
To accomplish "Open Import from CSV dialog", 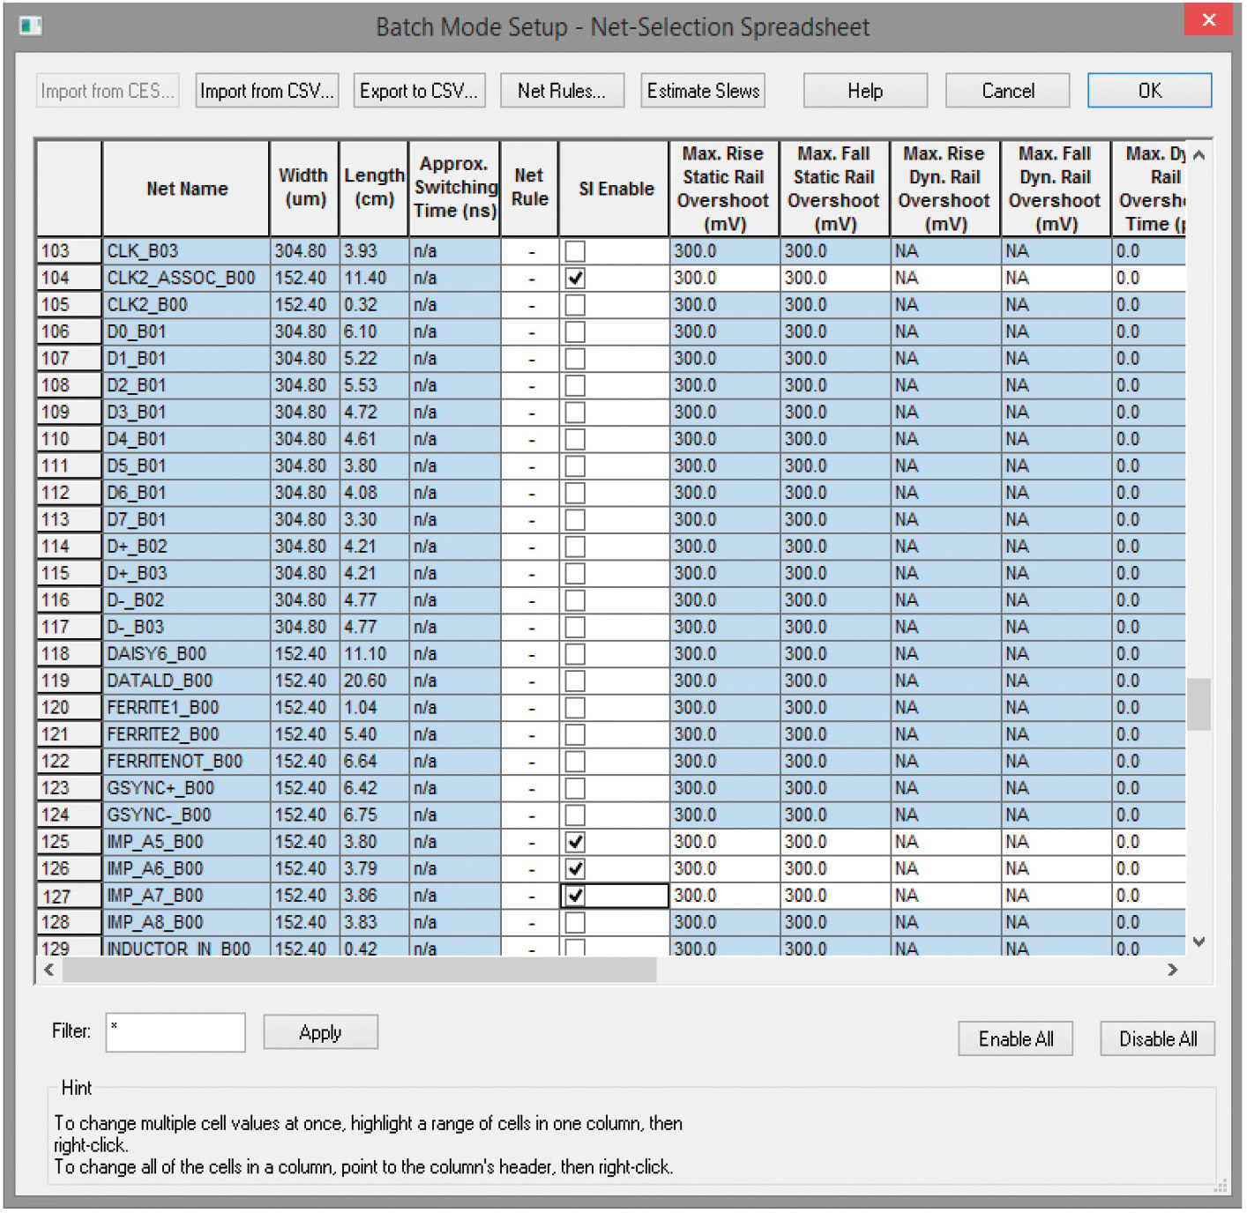I will (266, 91).
